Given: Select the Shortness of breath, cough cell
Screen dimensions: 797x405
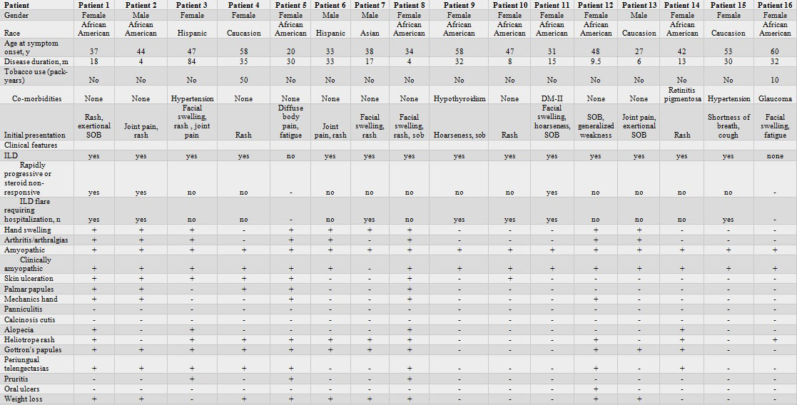Looking at the screenshot, I should pos(729,122).
